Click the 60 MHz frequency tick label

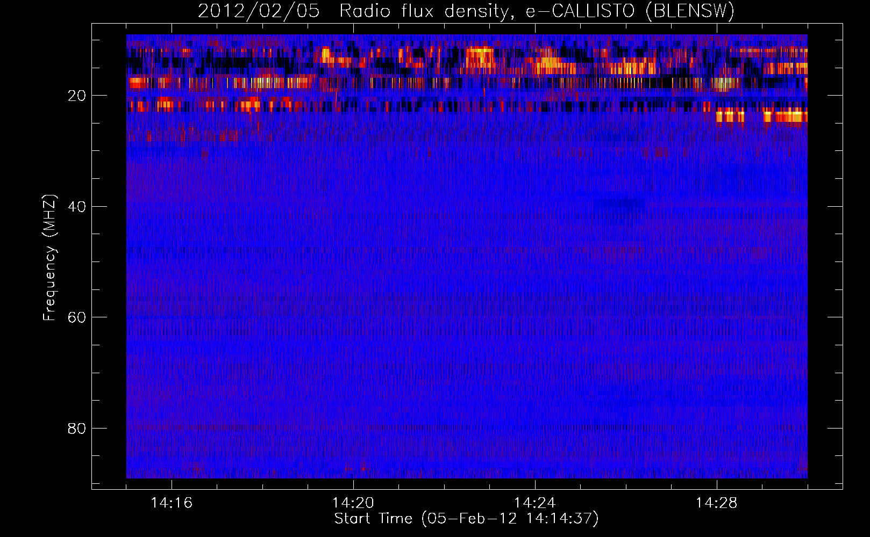coord(77,317)
